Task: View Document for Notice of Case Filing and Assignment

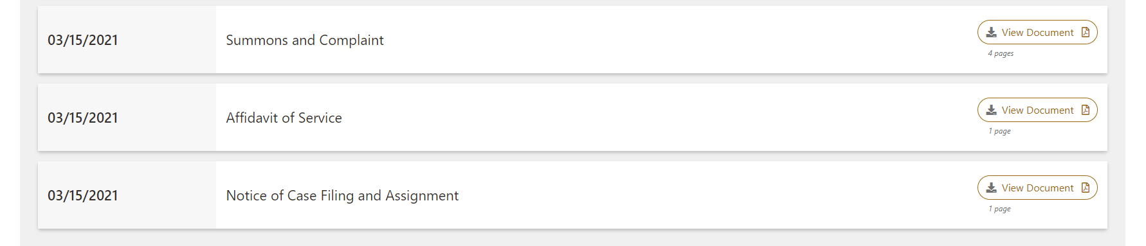Action: coord(1037,188)
